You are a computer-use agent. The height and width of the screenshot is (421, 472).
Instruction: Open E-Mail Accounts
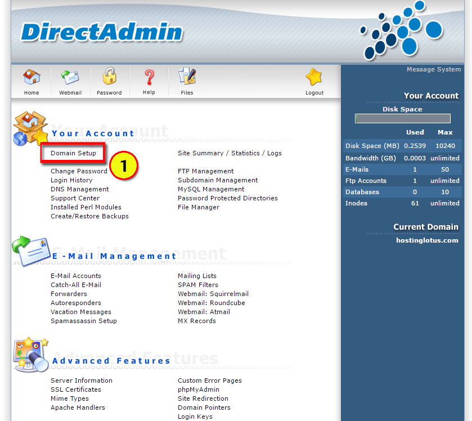tap(76, 276)
